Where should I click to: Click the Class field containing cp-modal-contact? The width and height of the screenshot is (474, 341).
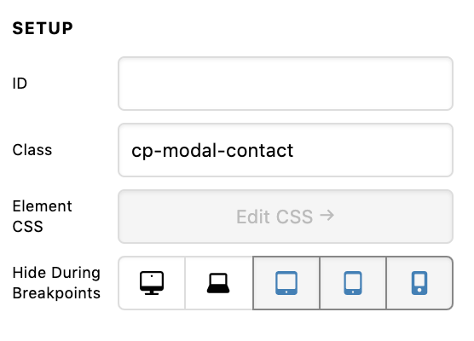(286, 150)
